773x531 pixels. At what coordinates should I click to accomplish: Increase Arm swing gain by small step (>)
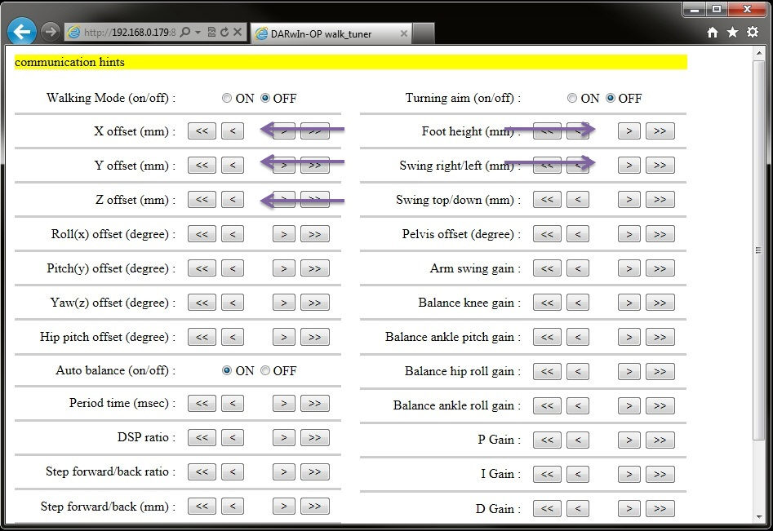tap(629, 268)
